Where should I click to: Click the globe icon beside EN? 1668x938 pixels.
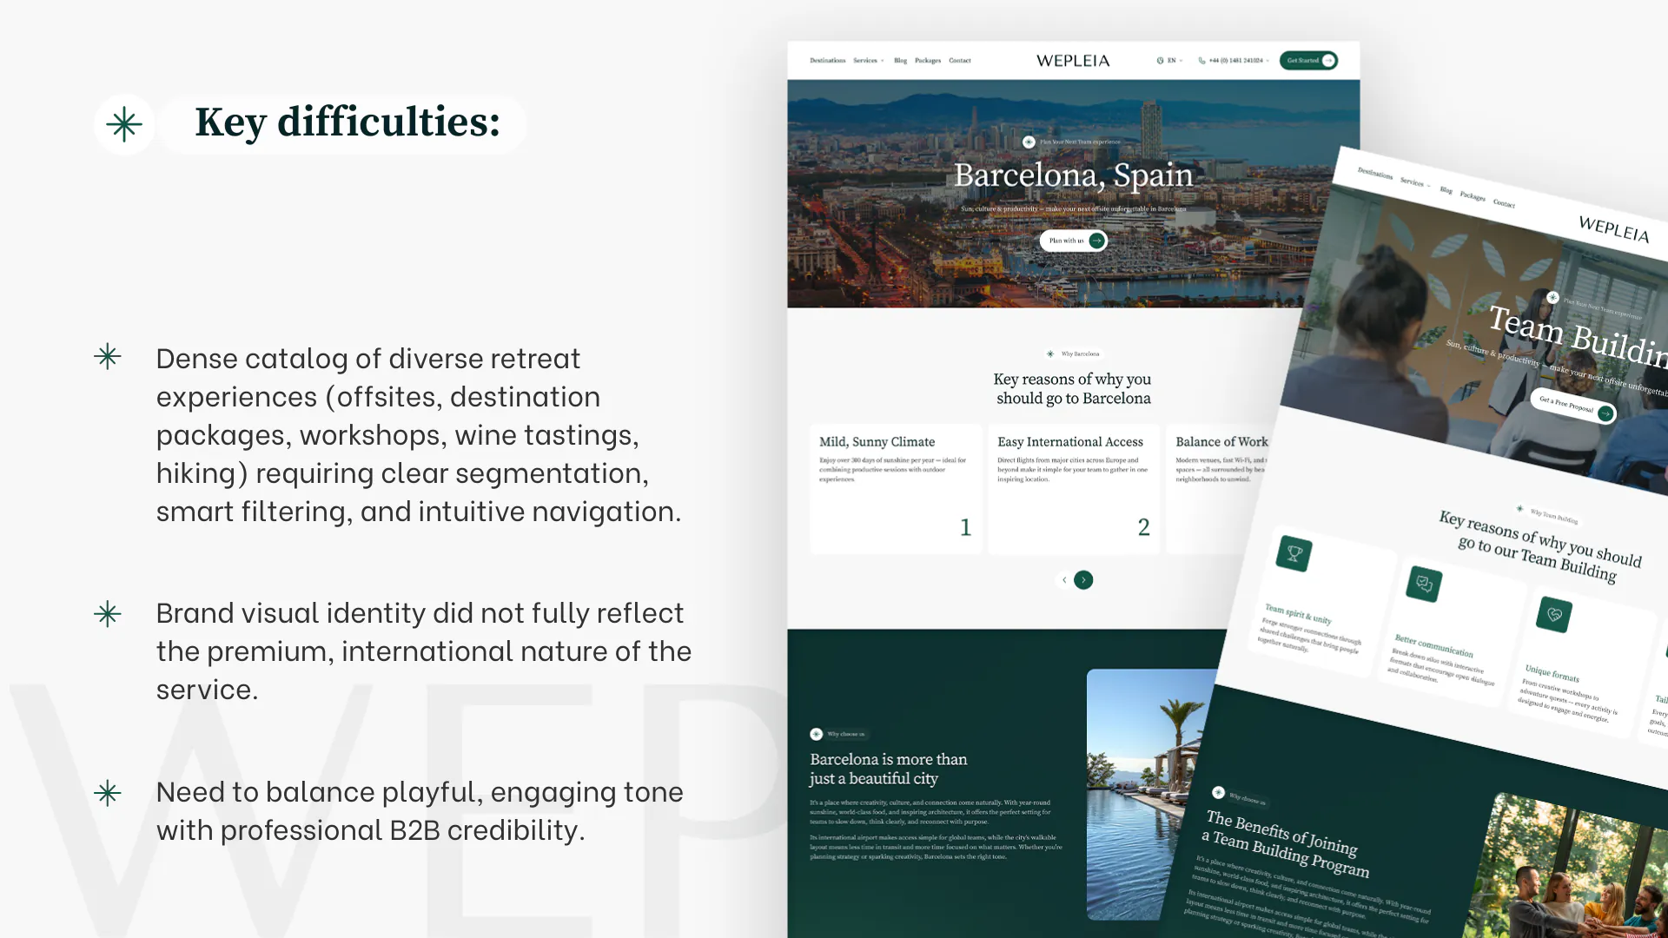1160,61
